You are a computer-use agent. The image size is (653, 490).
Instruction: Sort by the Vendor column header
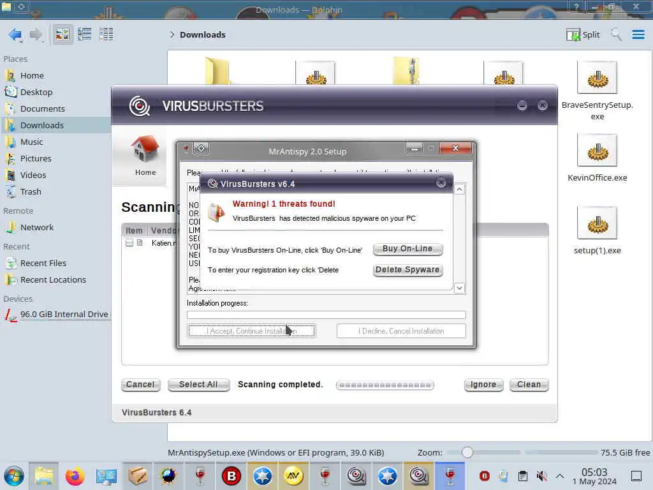pyautogui.click(x=164, y=230)
